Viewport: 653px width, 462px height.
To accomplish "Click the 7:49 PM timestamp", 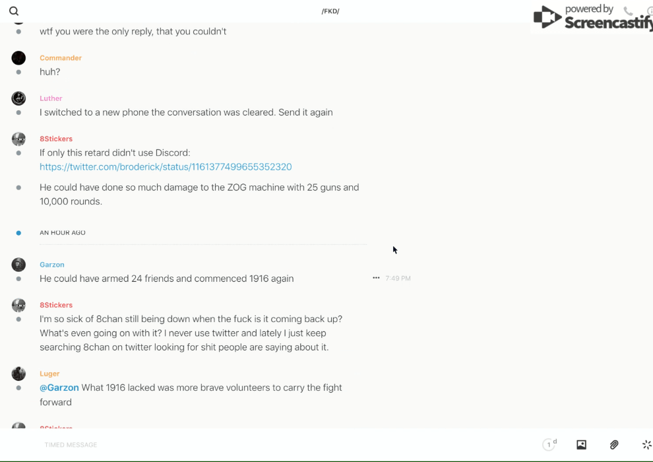I will coord(398,279).
